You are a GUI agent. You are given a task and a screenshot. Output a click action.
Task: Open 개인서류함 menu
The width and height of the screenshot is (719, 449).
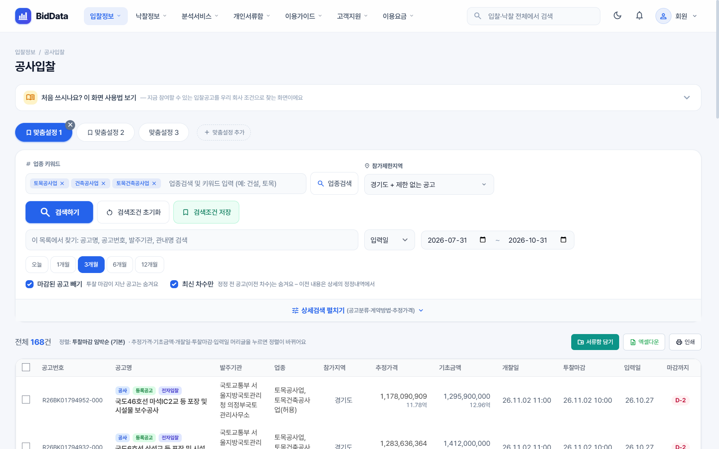[252, 16]
